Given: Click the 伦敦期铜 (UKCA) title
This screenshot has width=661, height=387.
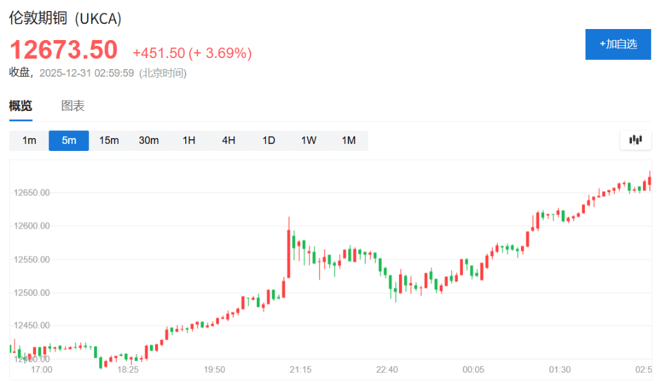Looking at the screenshot, I should click(65, 19).
